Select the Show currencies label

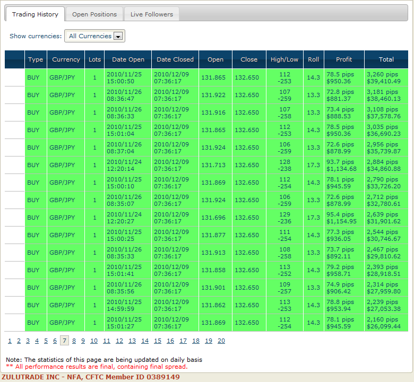pyautogui.click(x=36, y=36)
